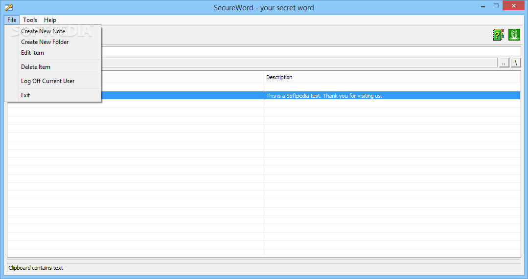The image size is (528, 279).
Task: Click 'Clipboard contains text' status bar
Action: coord(264,268)
